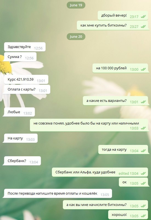Click read checkmarks on 'на 100 000 рублей'

(143, 69)
